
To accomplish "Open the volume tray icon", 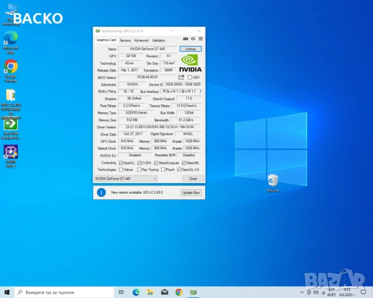I will point(316,292).
